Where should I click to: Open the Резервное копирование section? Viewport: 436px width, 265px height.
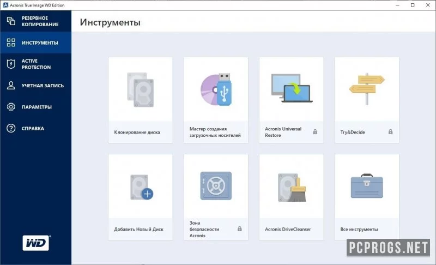click(35, 21)
